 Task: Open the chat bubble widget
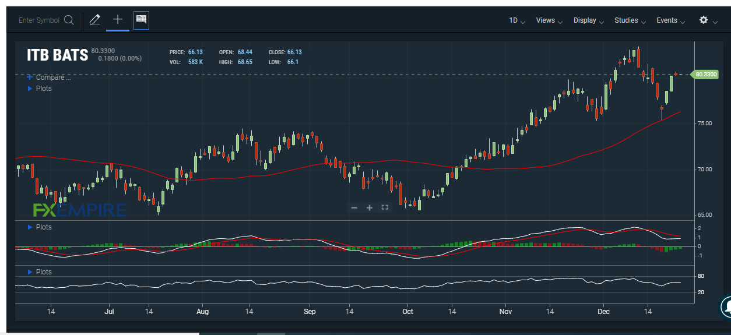tap(726, 307)
